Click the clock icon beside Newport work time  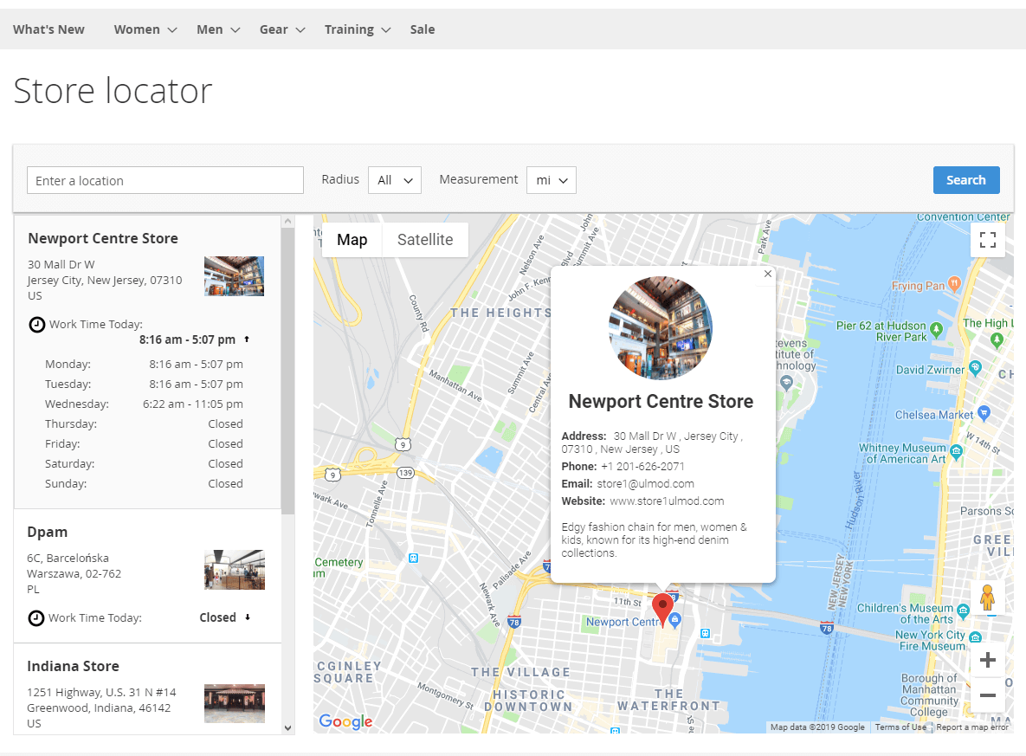(35, 324)
